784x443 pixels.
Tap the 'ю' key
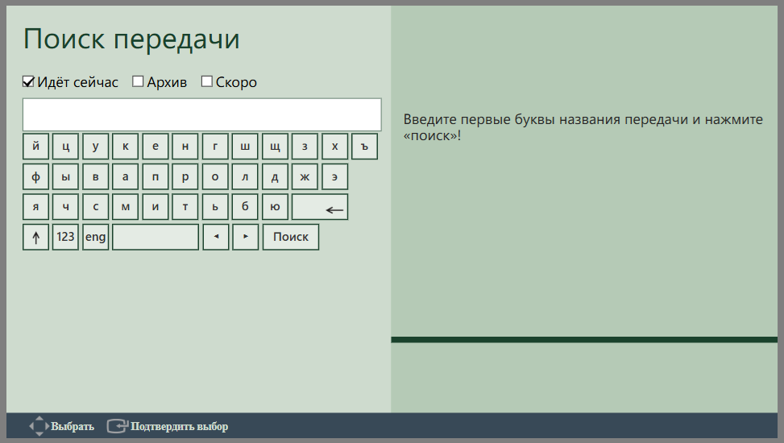275,206
